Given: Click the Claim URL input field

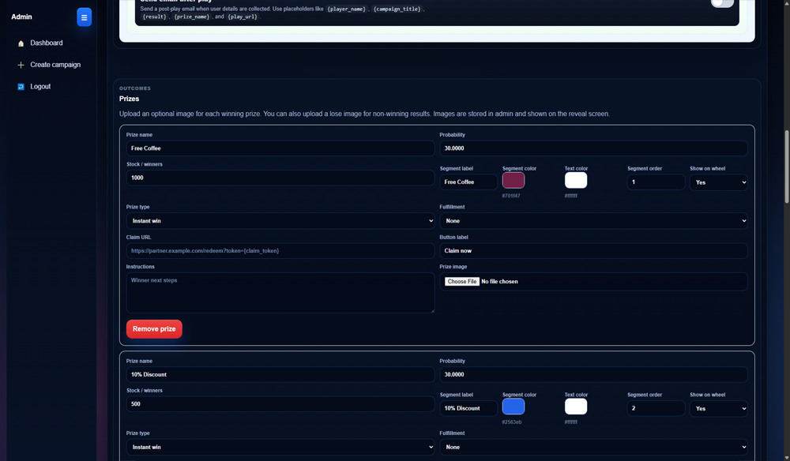Looking at the screenshot, I should tap(280, 251).
